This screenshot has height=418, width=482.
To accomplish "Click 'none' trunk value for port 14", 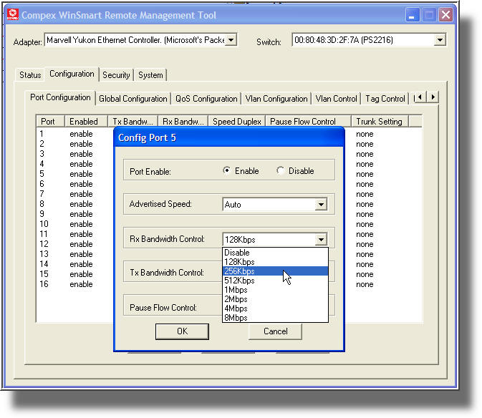I will [x=365, y=264].
